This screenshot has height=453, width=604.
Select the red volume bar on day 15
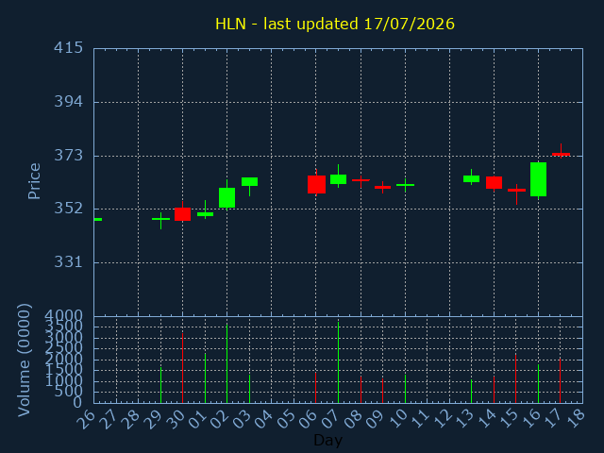[516, 379]
